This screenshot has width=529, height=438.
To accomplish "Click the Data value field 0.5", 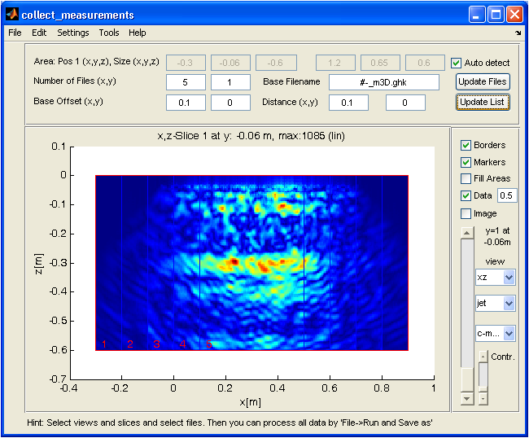I will [x=507, y=195].
